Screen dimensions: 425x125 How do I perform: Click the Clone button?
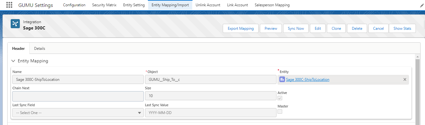click(336, 29)
